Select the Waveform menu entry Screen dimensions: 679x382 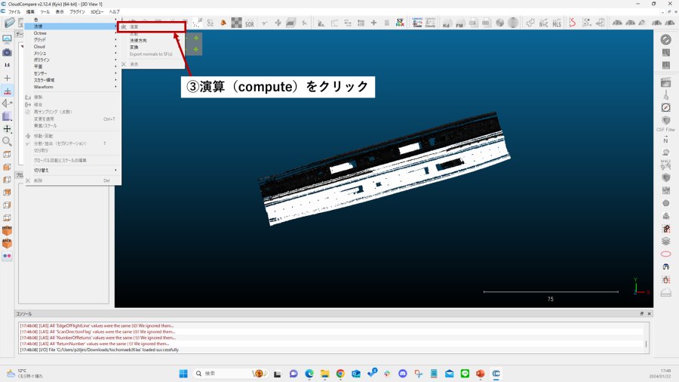[72, 87]
